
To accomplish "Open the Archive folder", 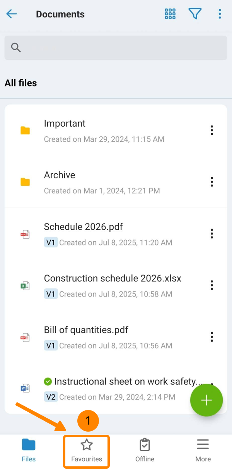I will (x=60, y=175).
